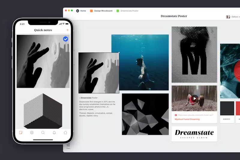Viewport: 240px width, 160px height.
Task: Deselect the blue checkmark on hand photo
Action: (65, 39)
